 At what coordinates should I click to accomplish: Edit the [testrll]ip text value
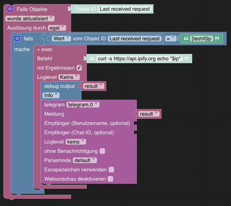click(x=201, y=39)
